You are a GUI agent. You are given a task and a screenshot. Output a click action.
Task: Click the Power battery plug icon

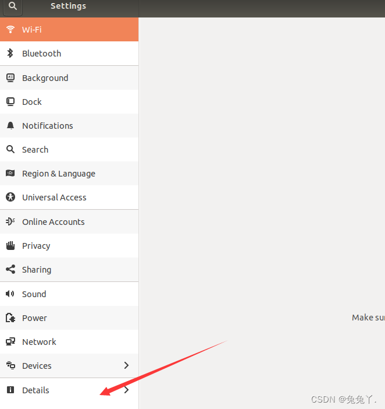point(10,318)
